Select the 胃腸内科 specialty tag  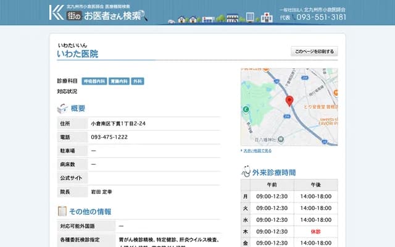point(119,82)
